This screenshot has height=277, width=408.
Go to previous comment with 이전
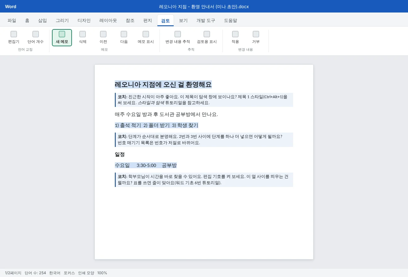coord(103,38)
